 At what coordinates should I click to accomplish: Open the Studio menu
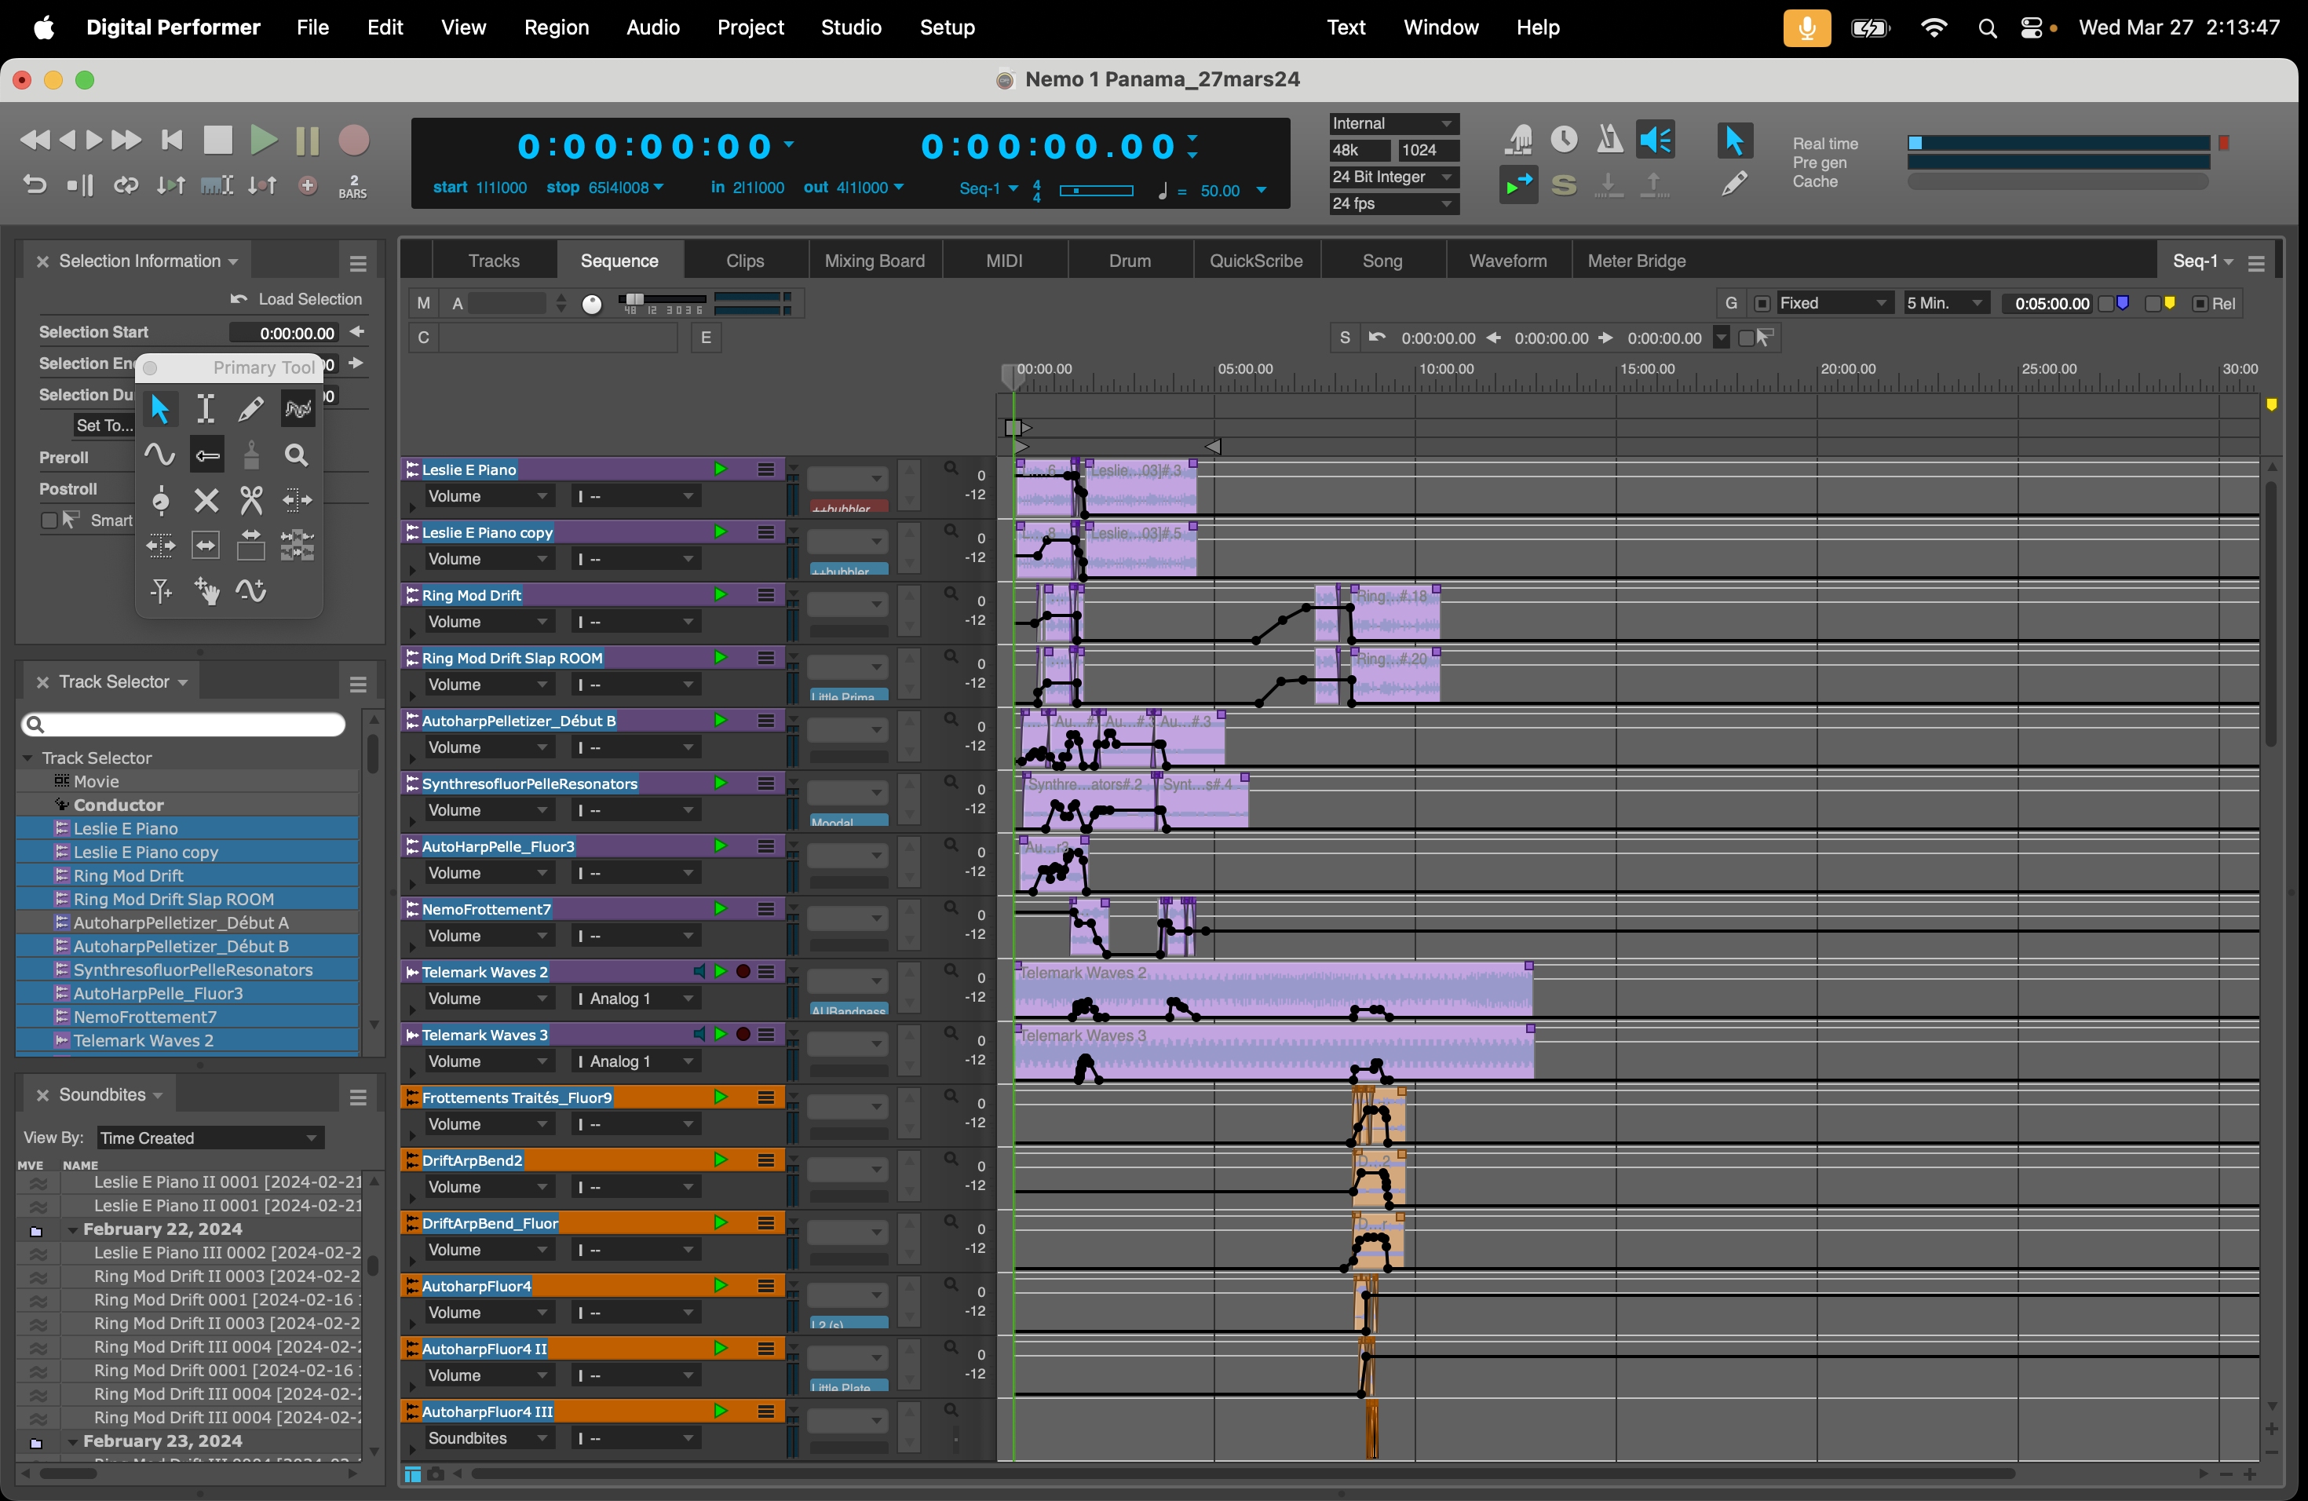tap(850, 27)
